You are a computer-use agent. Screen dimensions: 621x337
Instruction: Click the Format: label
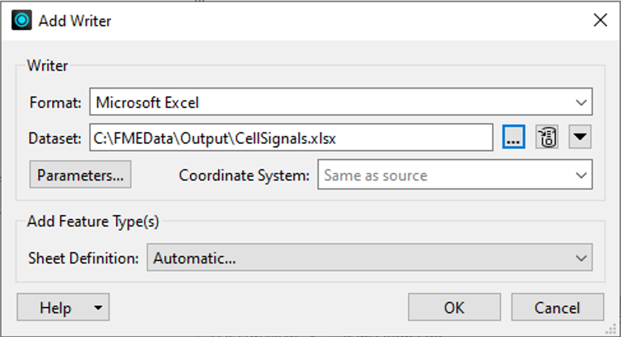(55, 103)
